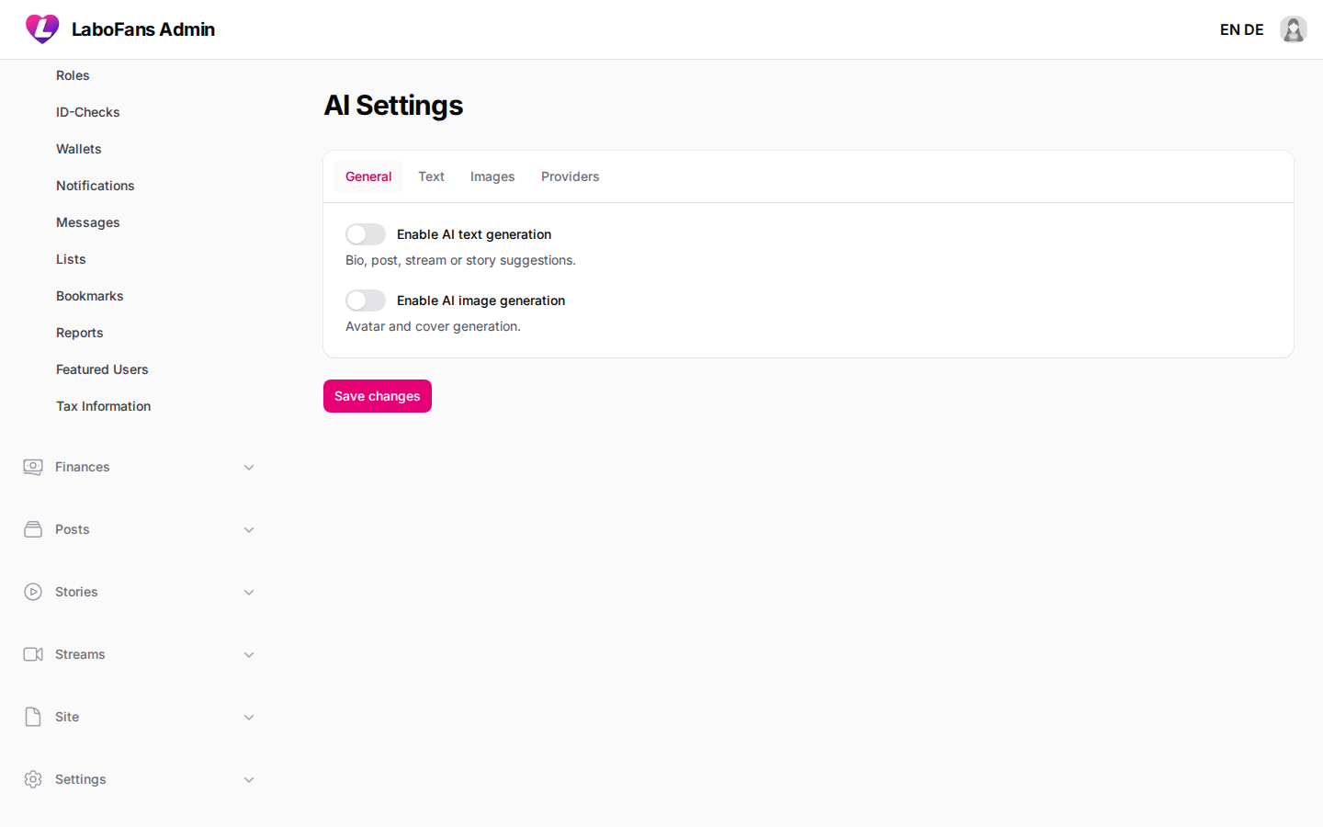Click the 'Enable AI image generation' label
This screenshot has width=1323, height=827.
tap(481, 300)
